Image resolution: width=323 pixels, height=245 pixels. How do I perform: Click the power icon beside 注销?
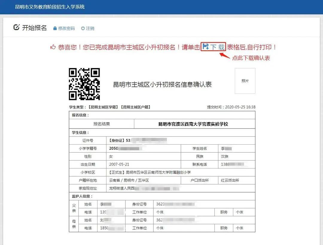83,28
